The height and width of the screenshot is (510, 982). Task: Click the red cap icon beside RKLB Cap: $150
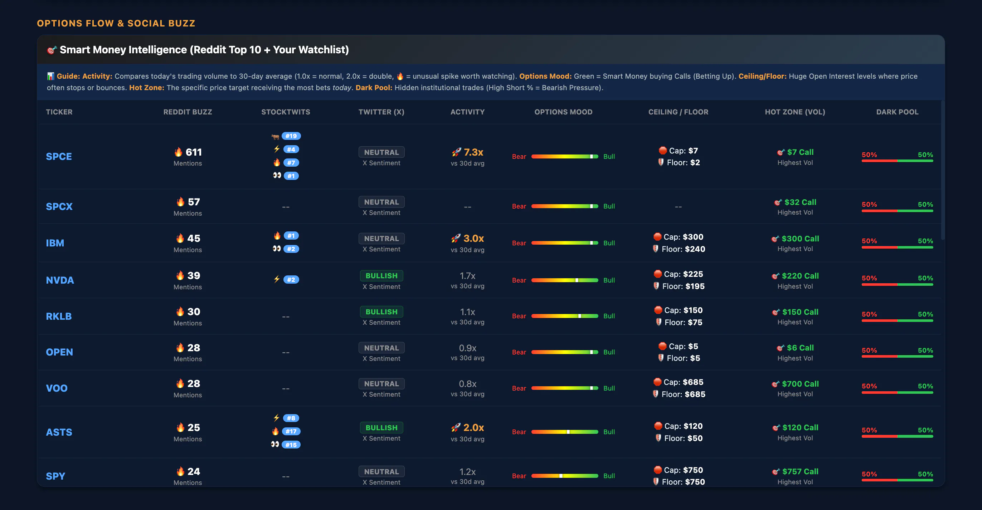click(x=658, y=310)
